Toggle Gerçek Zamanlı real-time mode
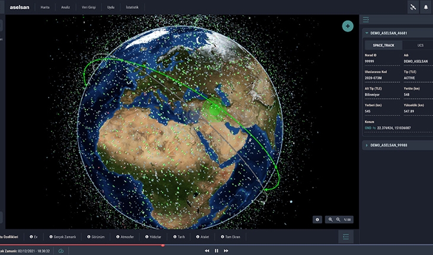433x255 pixels. (x=62, y=237)
